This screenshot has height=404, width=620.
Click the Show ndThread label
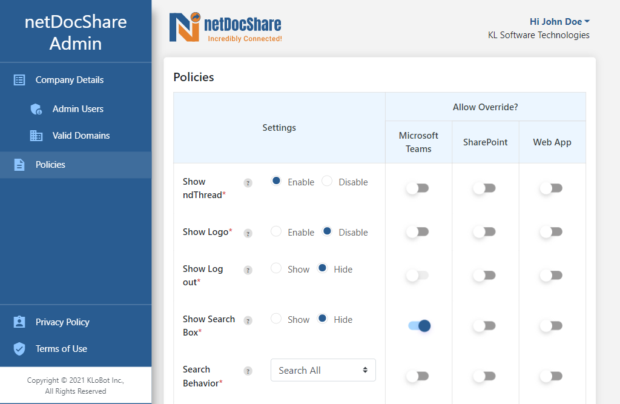coord(204,188)
